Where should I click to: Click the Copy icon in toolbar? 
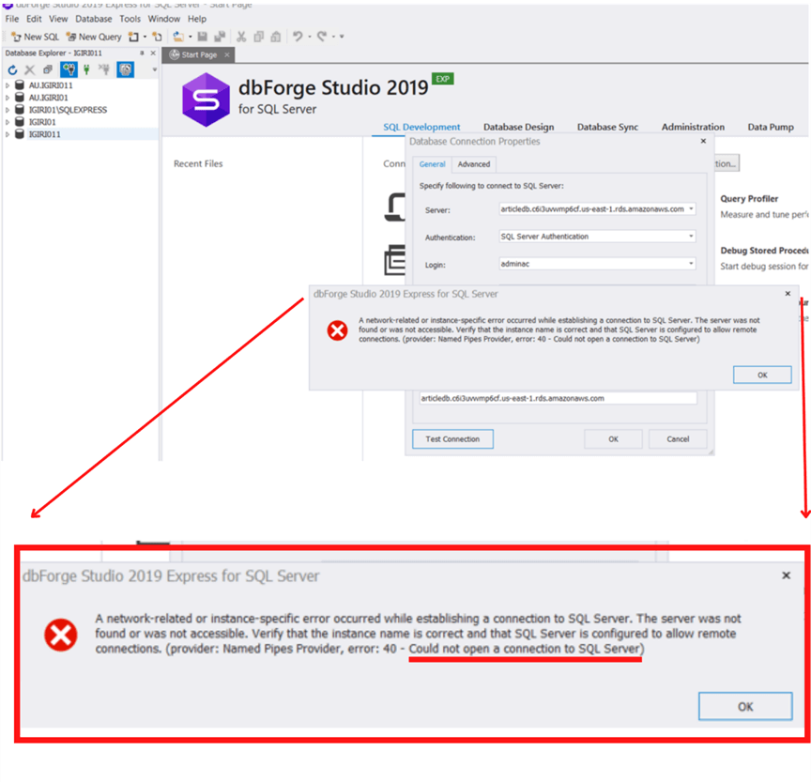click(259, 37)
